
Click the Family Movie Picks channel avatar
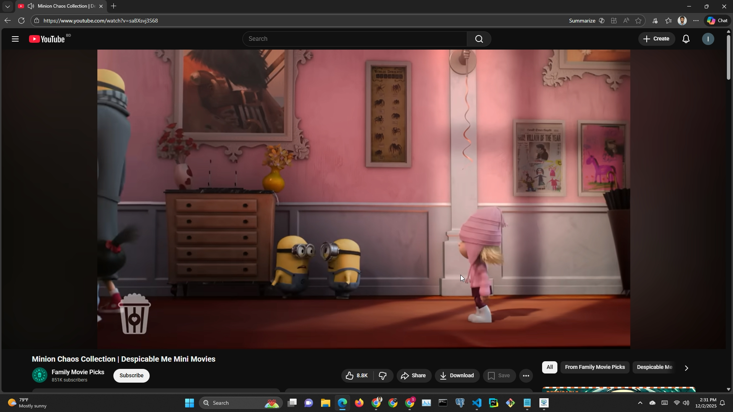click(x=39, y=375)
